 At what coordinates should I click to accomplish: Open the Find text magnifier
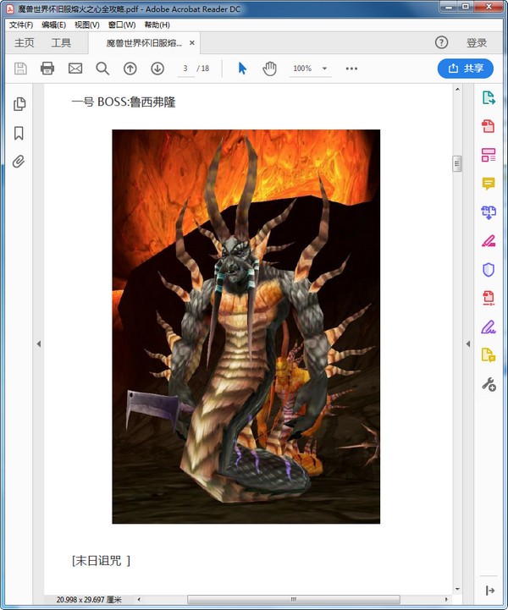(x=102, y=69)
